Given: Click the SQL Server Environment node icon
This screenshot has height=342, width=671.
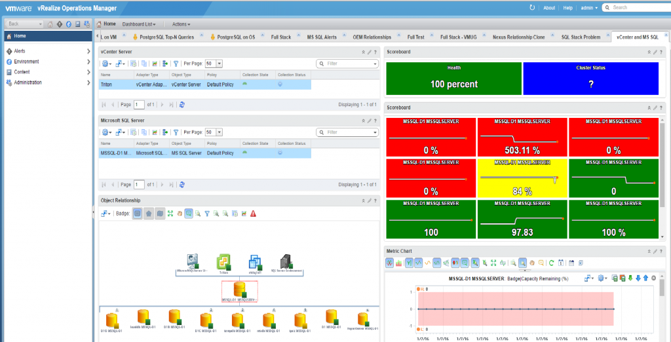Looking at the screenshot, I should (x=286, y=261).
